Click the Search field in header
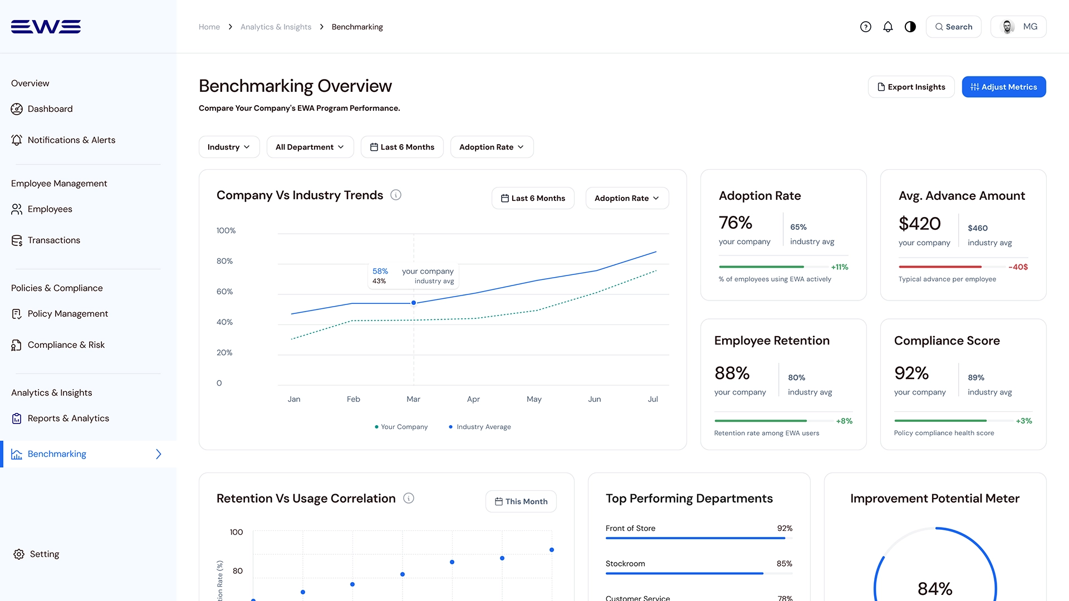This screenshot has height=601, width=1069. click(x=953, y=27)
